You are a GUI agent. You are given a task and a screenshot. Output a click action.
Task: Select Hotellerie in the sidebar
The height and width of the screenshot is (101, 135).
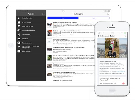pos(25,39)
